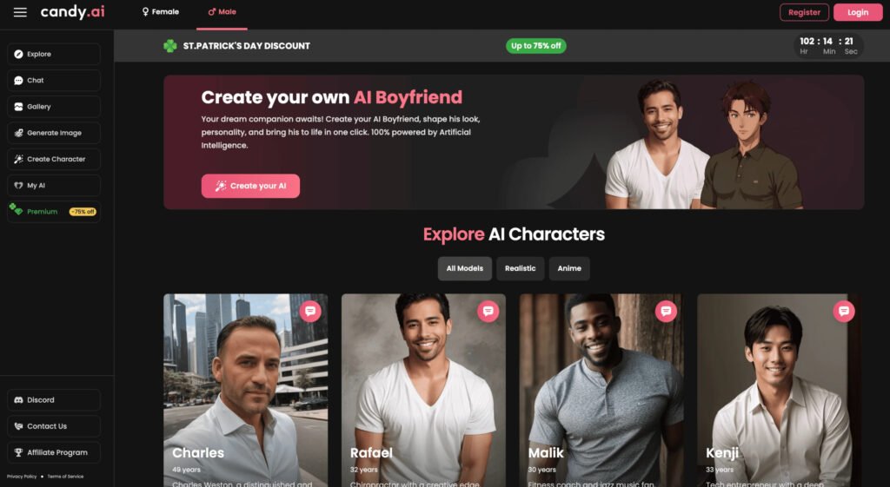Click the chat bubble icon on Rafael card
Viewport: 890px width, 487px height.
click(x=488, y=311)
